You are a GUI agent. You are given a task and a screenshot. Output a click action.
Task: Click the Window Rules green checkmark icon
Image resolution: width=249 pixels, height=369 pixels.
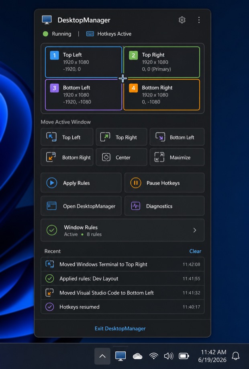(x=52, y=230)
